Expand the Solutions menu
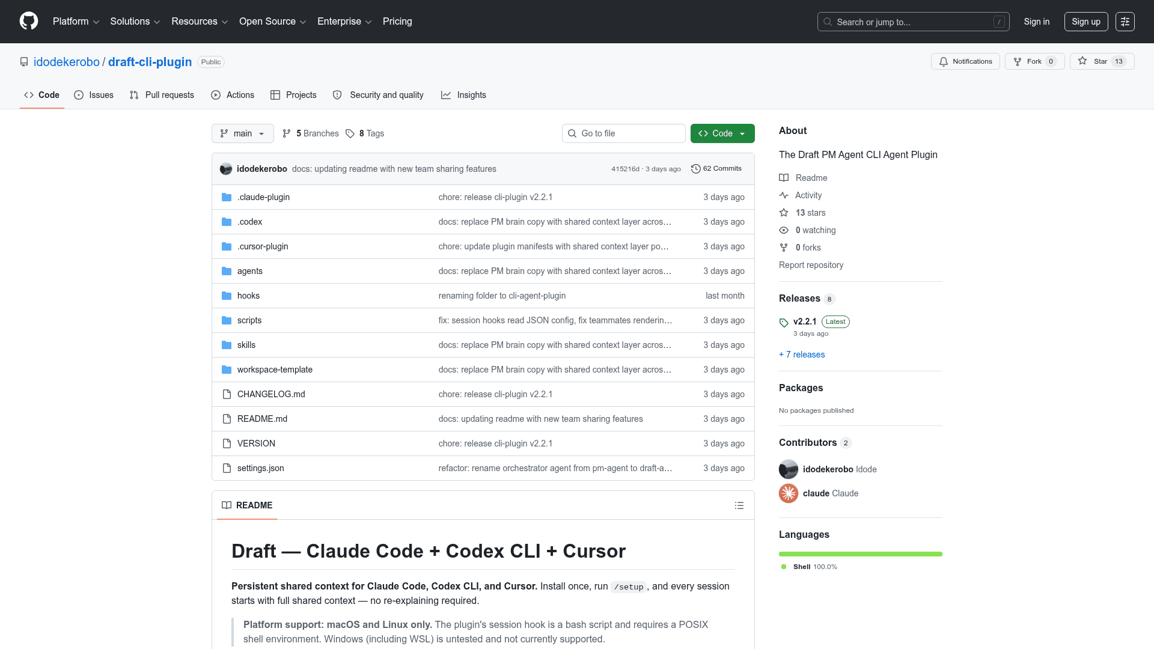This screenshot has width=1154, height=649. tap(135, 22)
